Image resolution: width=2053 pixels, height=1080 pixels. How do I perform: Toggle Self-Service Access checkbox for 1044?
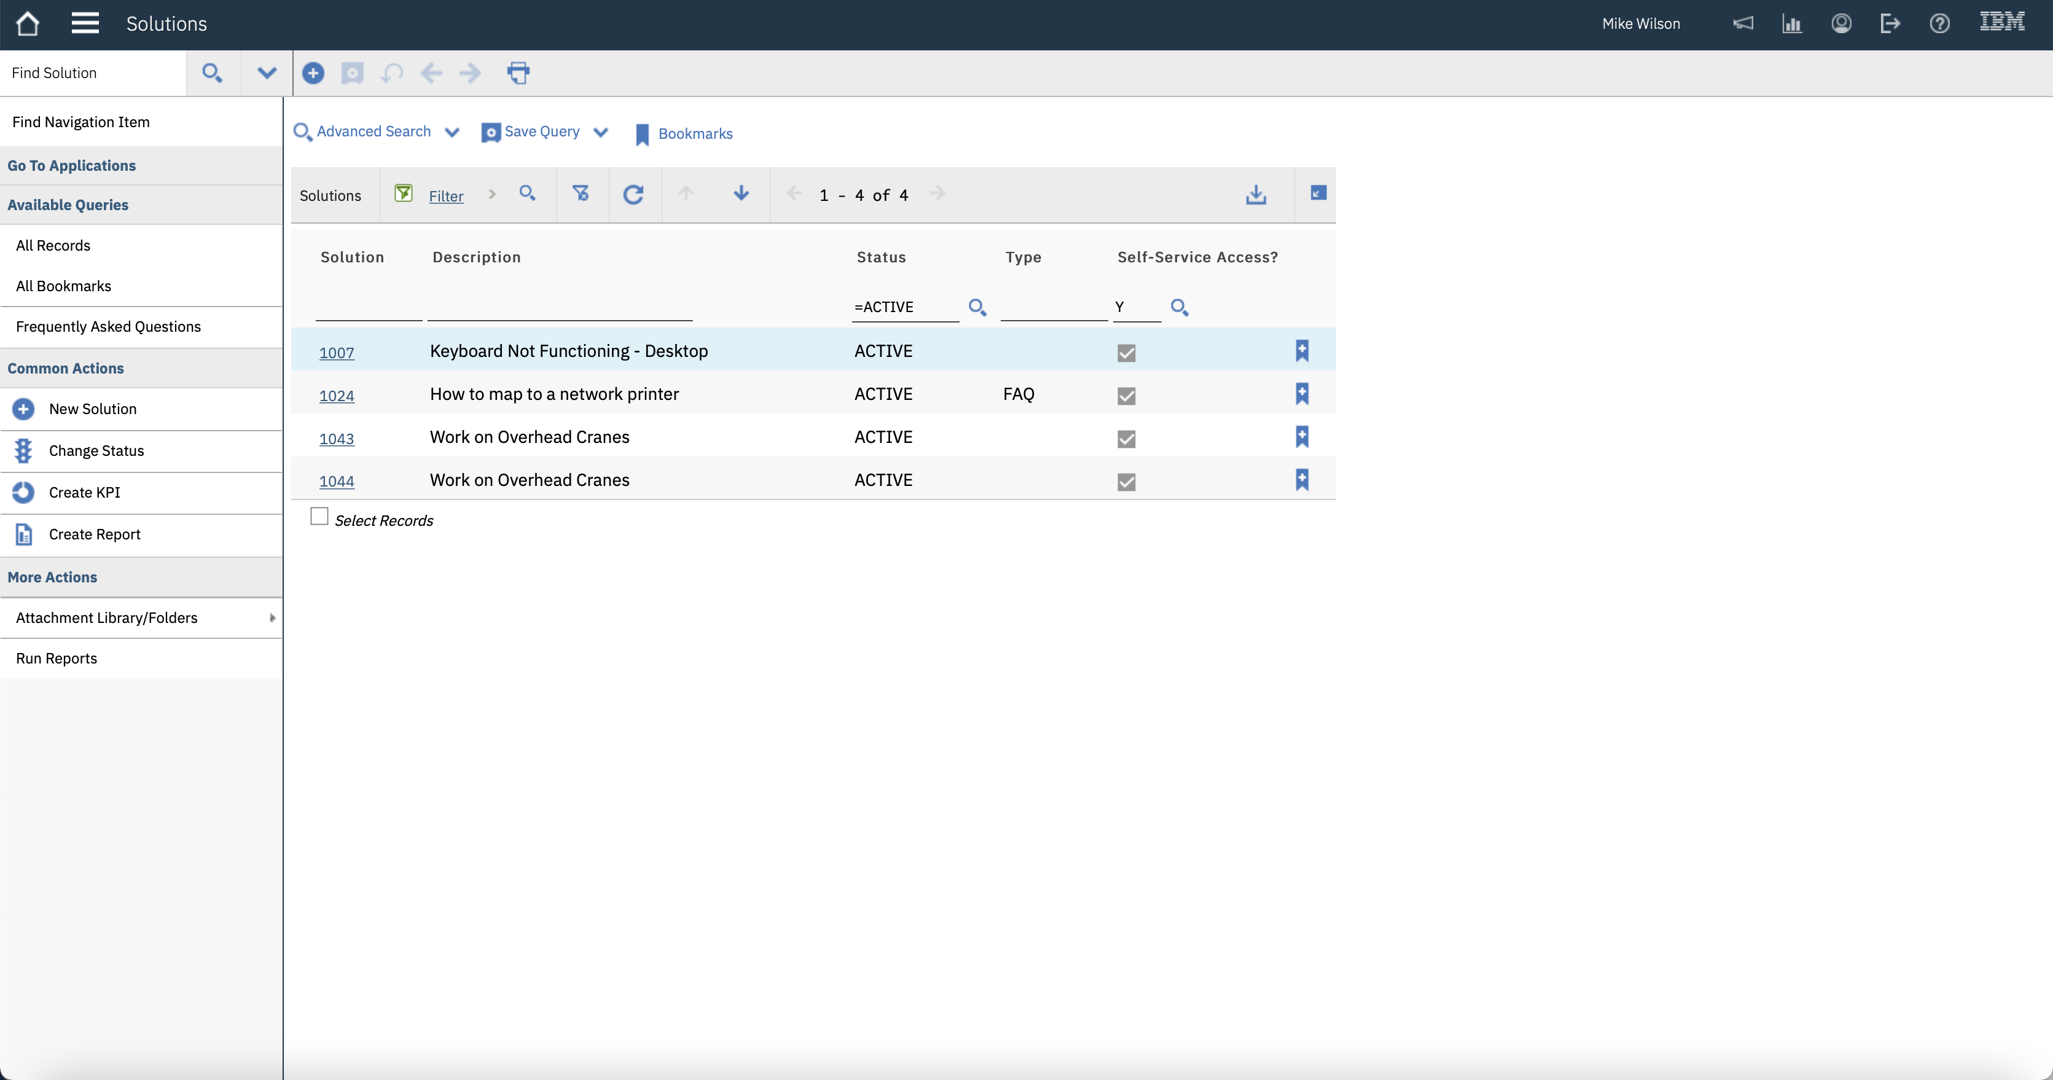1126,482
